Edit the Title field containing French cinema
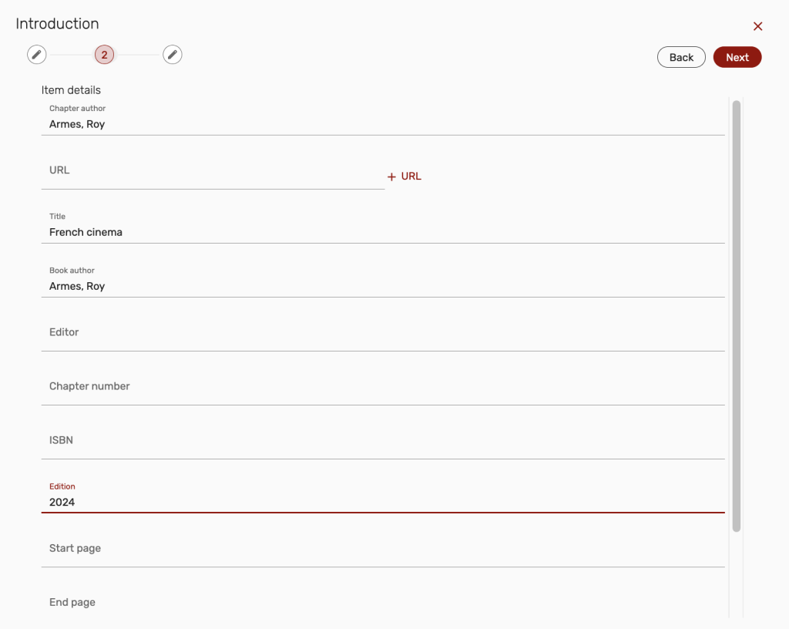Viewport: 789px width, 629px height. (382, 232)
